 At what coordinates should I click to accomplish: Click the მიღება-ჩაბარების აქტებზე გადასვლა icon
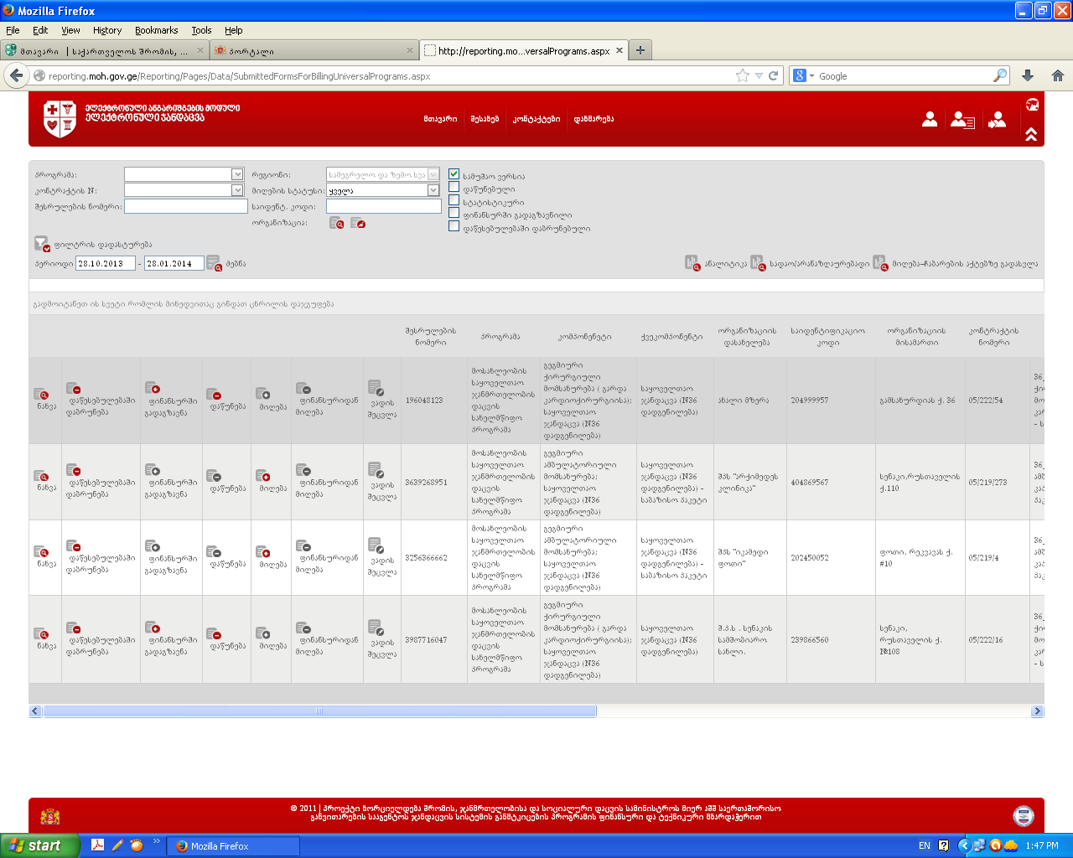click(x=879, y=263)
